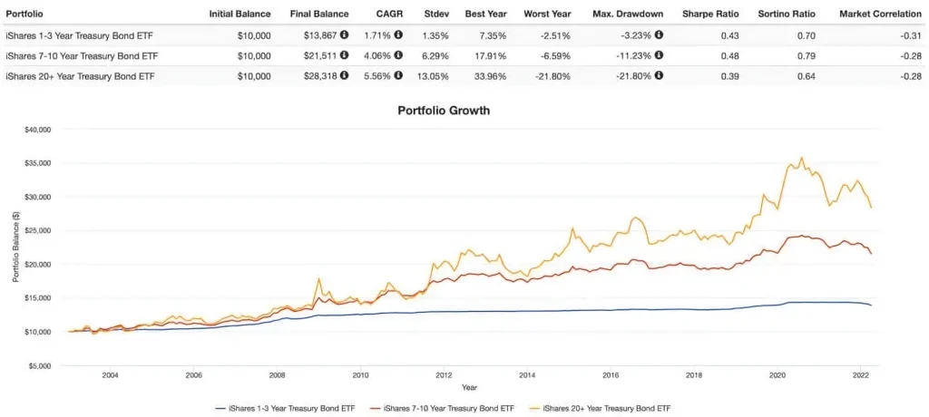The image size is (929, 417).
Task: Click the Market Correlation column header
Action: coord(878,15)
